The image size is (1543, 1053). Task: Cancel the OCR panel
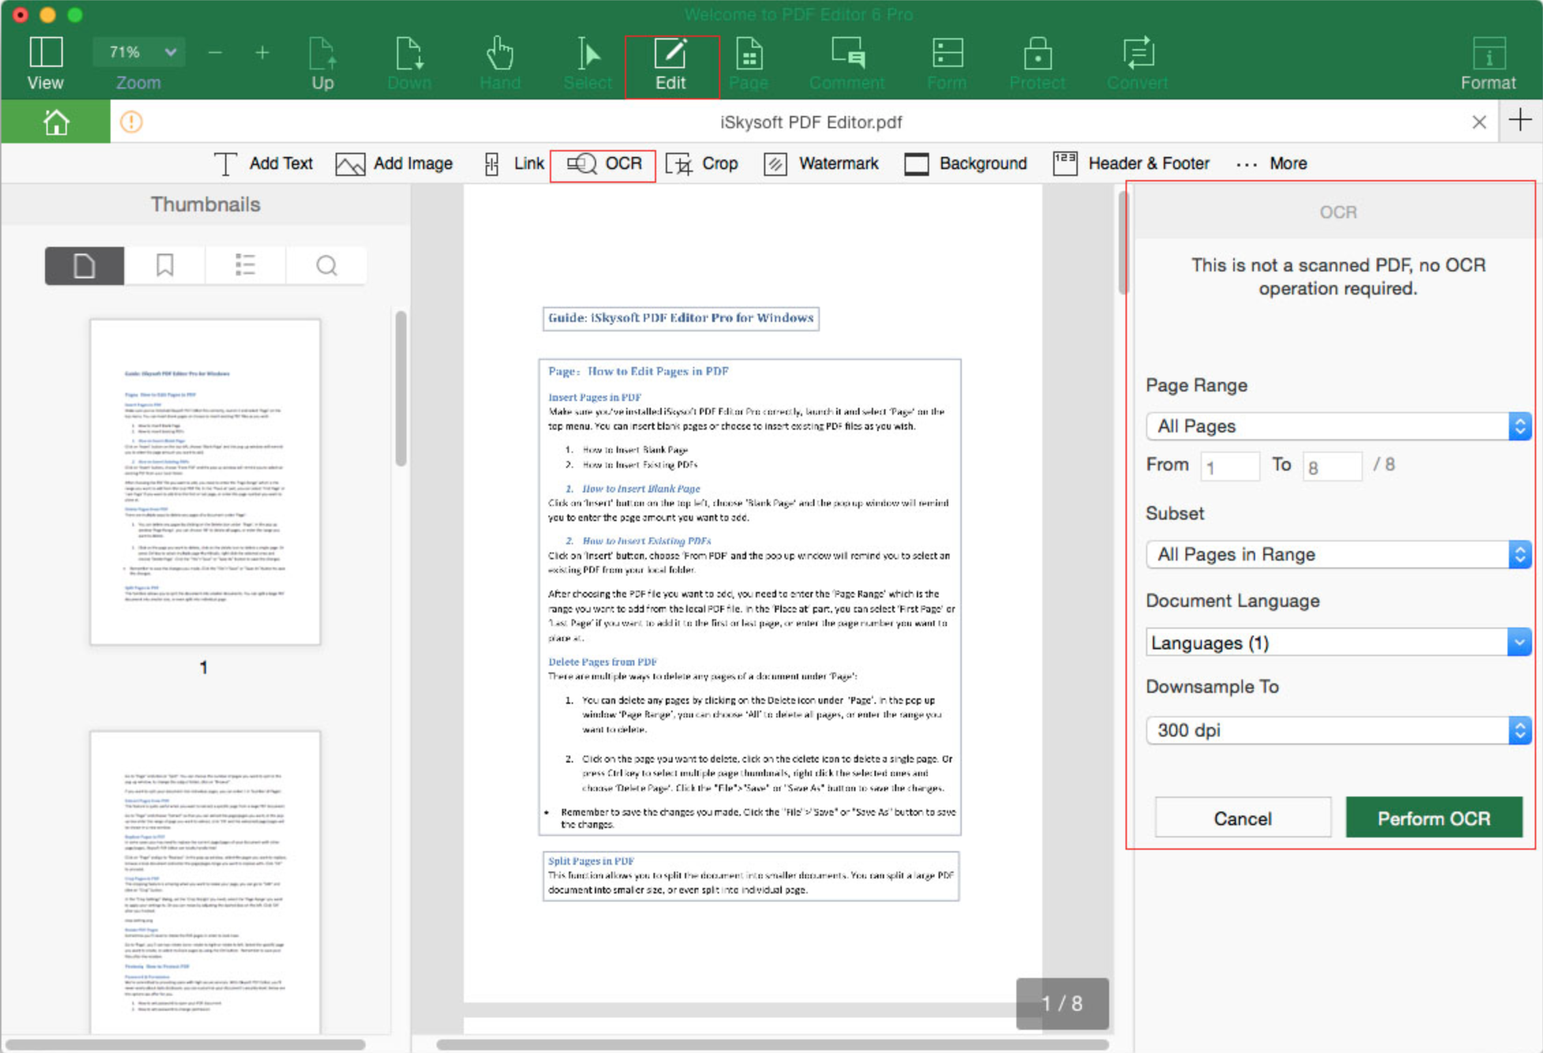[1243, 818]
